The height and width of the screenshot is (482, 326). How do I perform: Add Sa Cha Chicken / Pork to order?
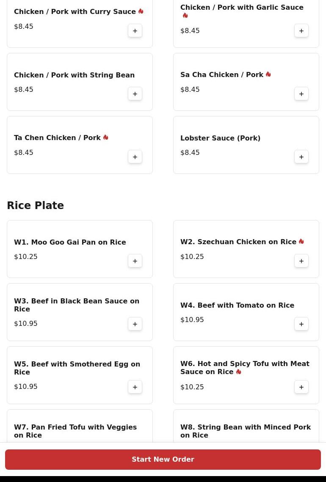point(301,94)
